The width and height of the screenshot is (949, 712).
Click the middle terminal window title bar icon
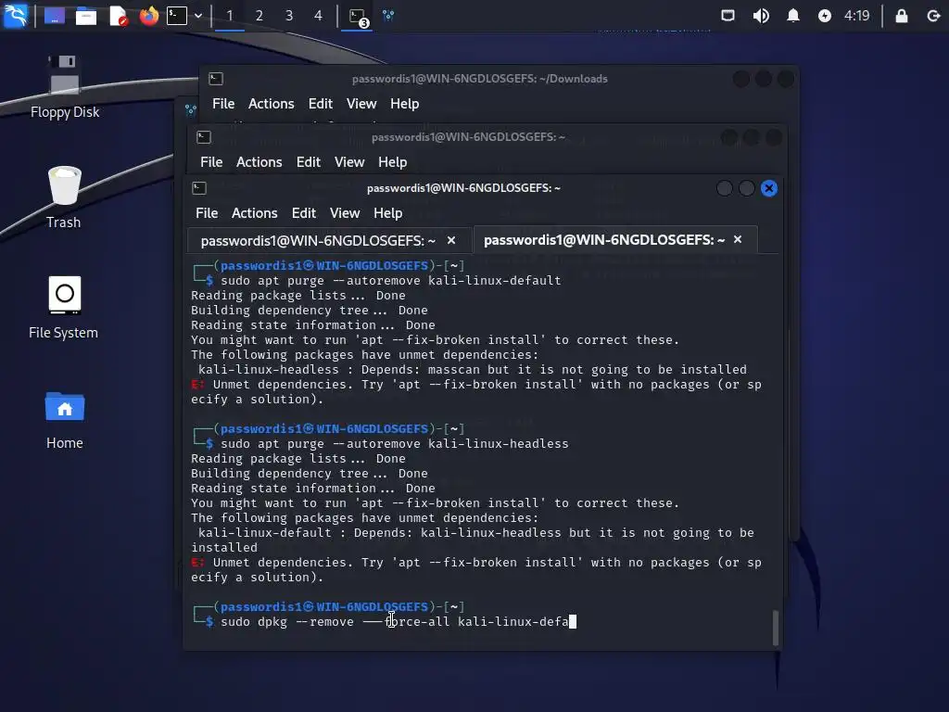tap(204, 137)
